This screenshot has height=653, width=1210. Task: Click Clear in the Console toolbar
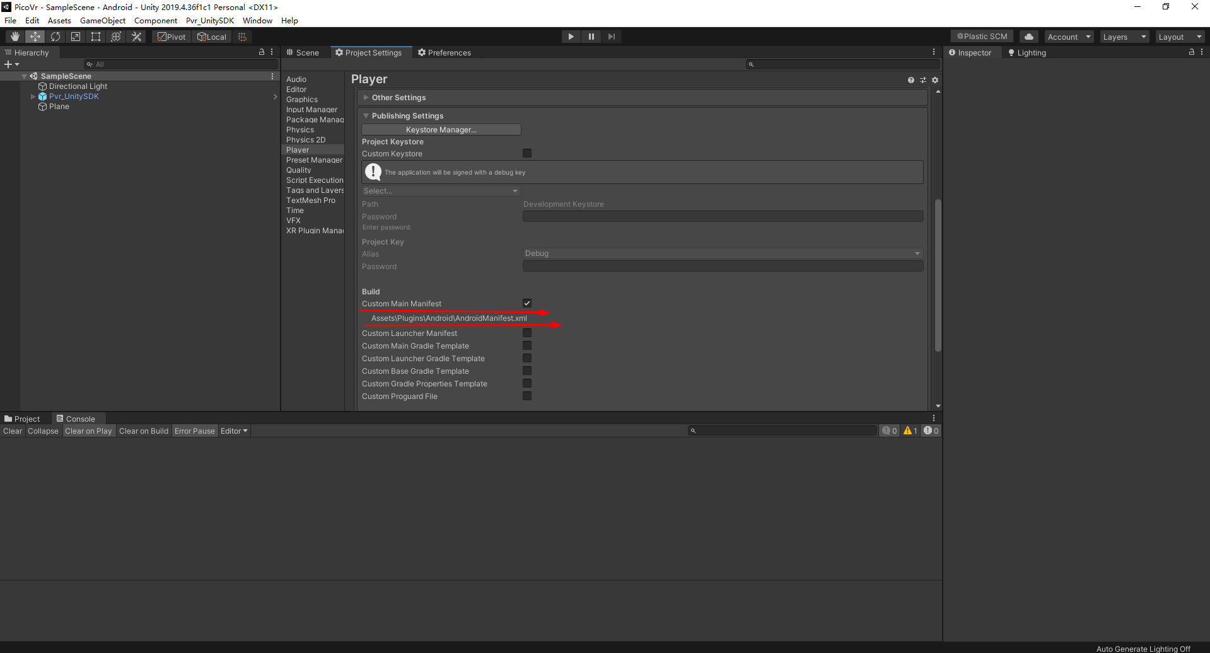pyautogui.click(x=12, y=431)
